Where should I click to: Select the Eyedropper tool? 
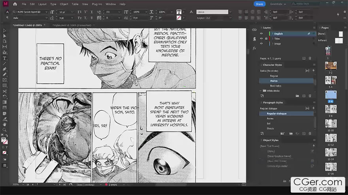[4, 119]
